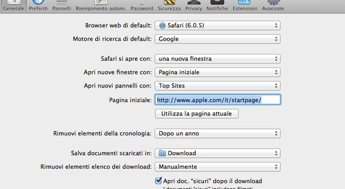Expand the Safari si apre con dropdown
The image size is (345, 189).
(x=217, y=58)
